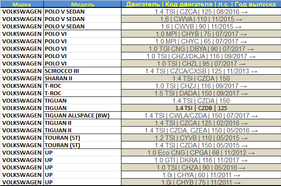Select the Модель column header
Image resolution: width=281 pixels, height=186 pixels.
[82, 4]
